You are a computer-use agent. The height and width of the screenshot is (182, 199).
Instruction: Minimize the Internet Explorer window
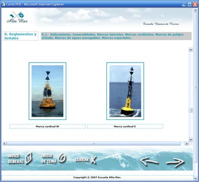tap(184, 4)
